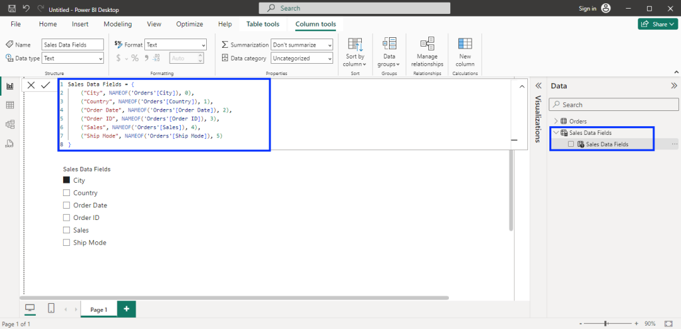Viewport: 681px width, 329px height.
Task: Open Report view from left sidebar
Action: [x=10, y=86]
